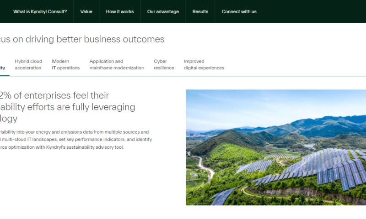Select the Modern IT operations tab
Image resolution: width=366 pixels, height=219 pixels.
point(66,64)
